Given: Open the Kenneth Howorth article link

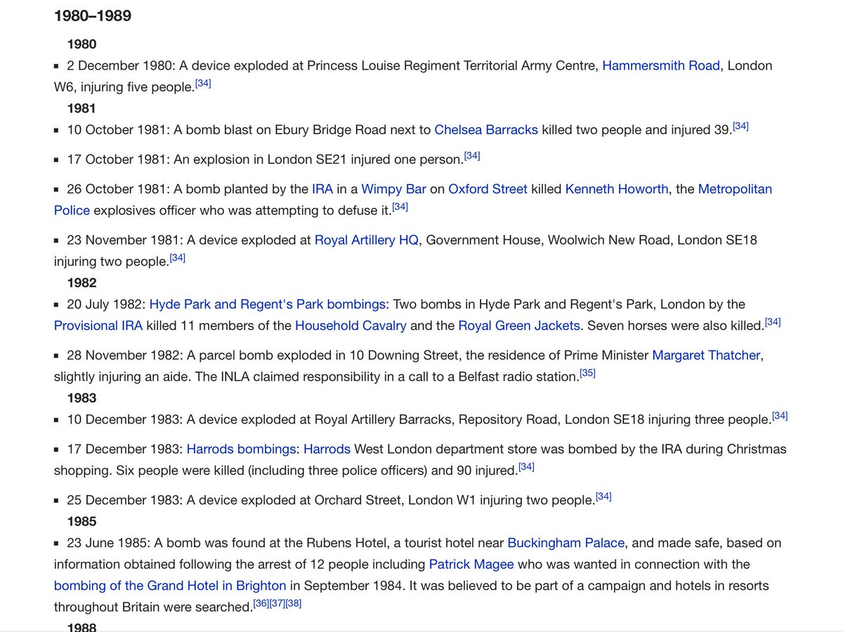Looking at the screenshot, I should (x=617, y=189).
